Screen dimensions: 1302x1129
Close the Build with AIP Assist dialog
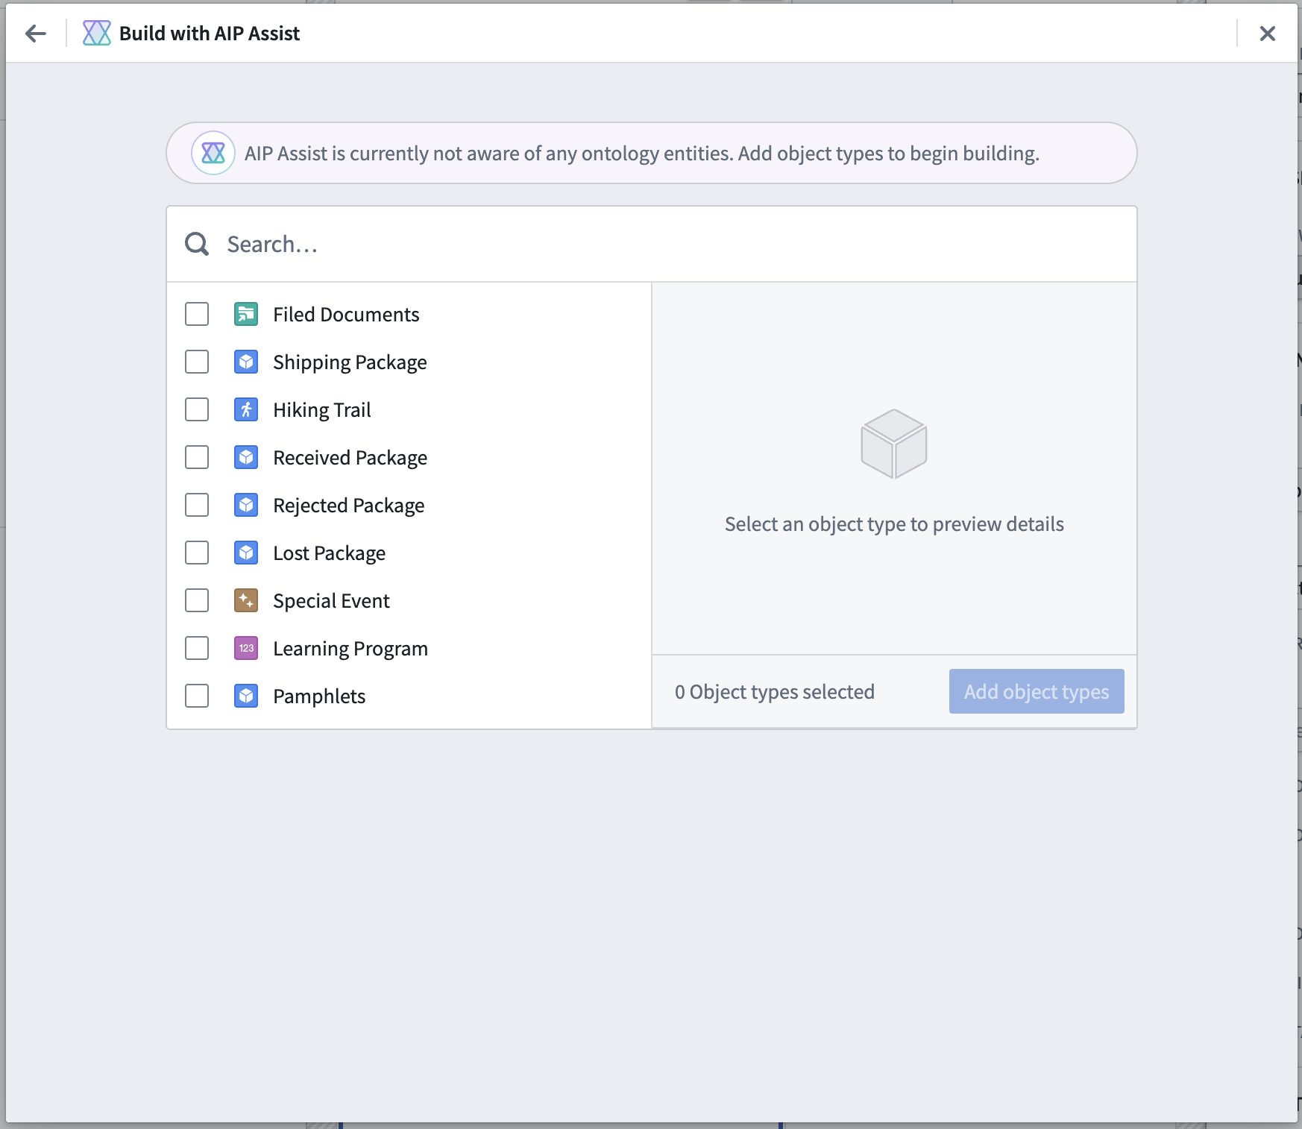click(x=1267, y=34)
